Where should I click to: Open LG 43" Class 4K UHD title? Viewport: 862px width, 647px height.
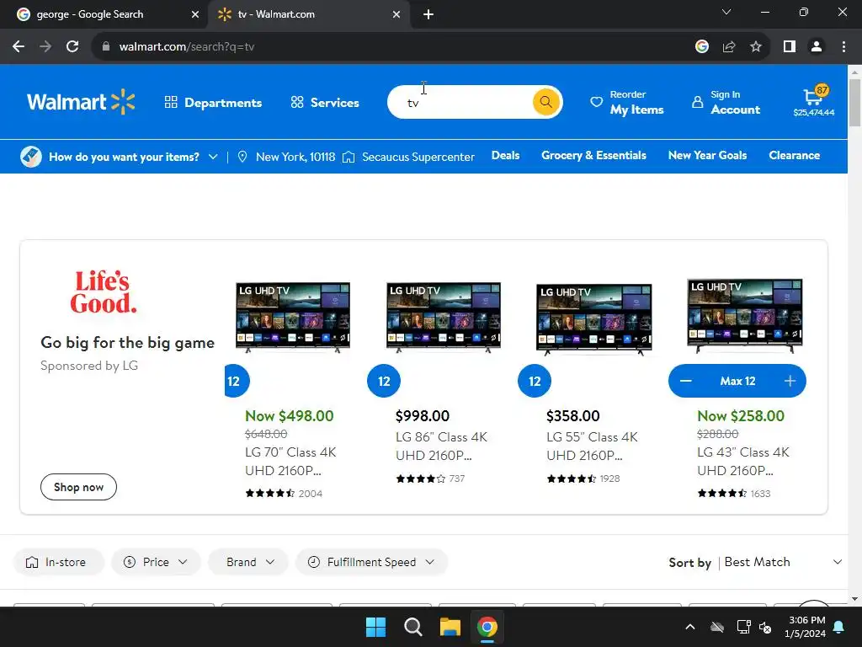[743, 461]
